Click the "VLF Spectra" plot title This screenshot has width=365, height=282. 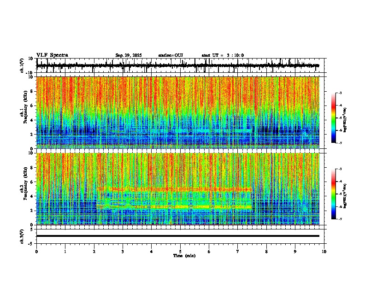click(52, 55)
